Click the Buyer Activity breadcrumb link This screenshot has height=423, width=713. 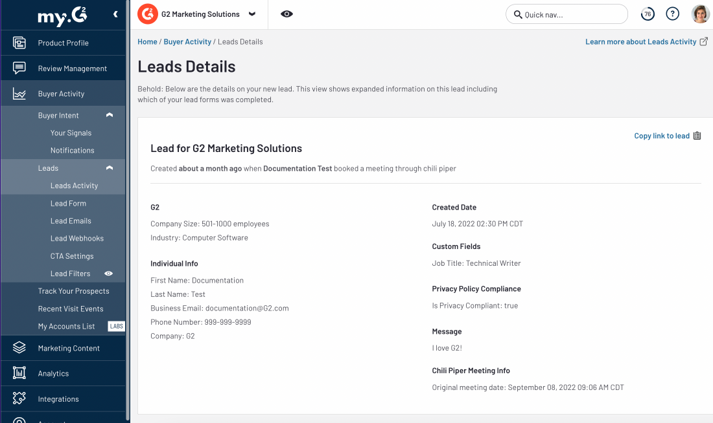coord(187,42)
